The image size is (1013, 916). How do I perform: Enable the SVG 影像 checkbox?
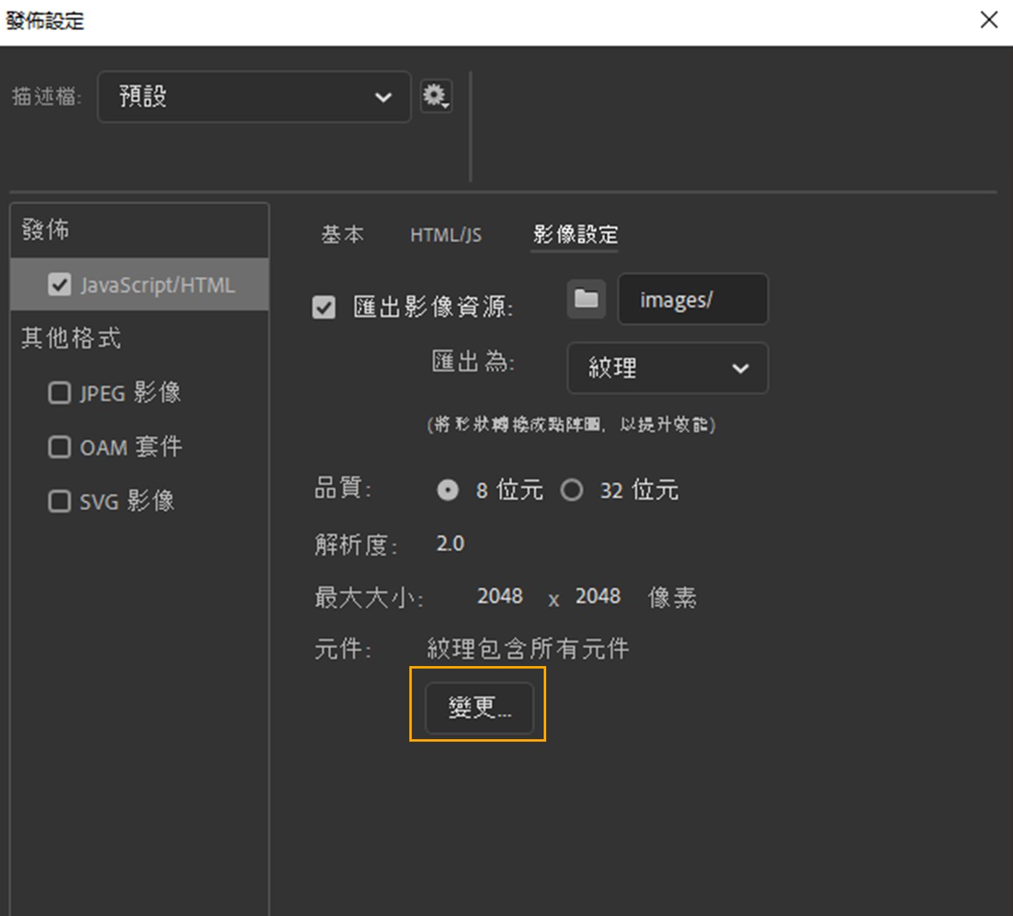(x=59, y=500)
